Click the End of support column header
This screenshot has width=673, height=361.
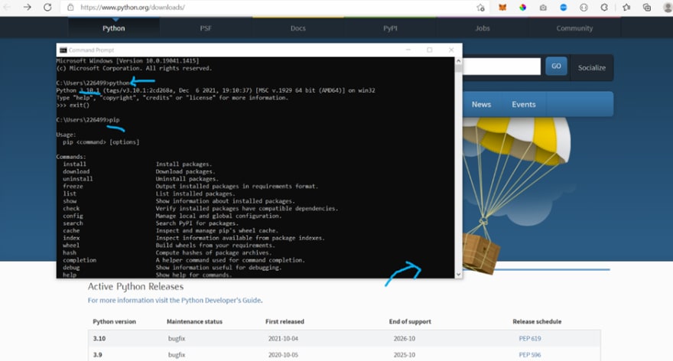coord(410,321)
